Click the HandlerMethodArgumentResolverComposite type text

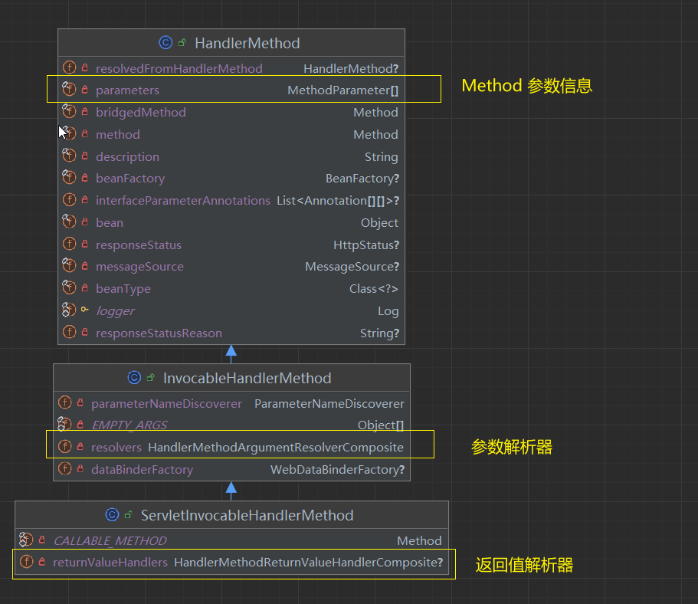tap(276, 447)
